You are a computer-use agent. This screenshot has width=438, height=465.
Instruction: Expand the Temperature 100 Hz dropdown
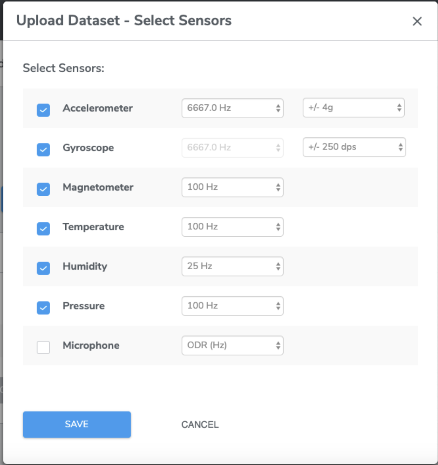pyautogui.click(x=232, y=227)
